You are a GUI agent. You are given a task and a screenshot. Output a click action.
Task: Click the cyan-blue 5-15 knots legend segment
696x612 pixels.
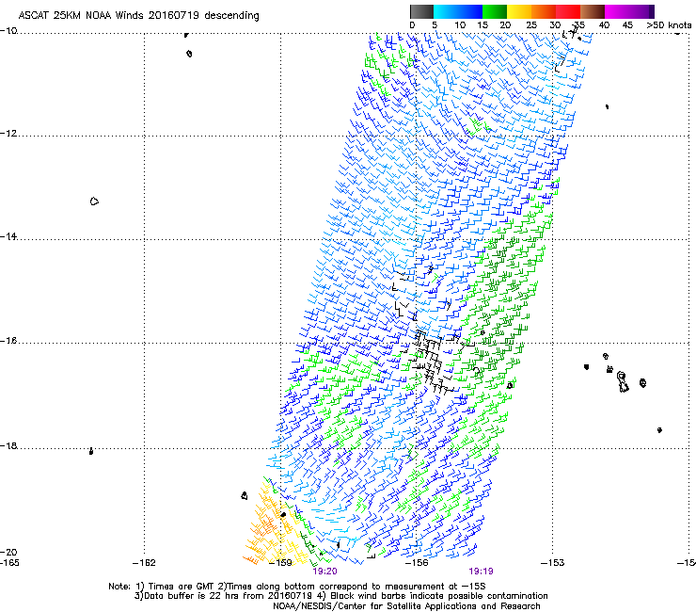click(458, 11)
